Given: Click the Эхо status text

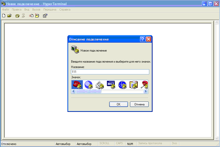Looking at the screenshot, I should coord(174,143).
